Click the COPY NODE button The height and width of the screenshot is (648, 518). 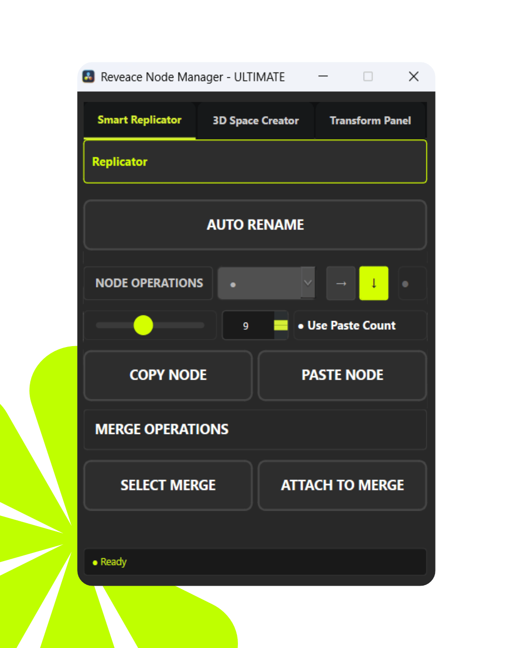(x=168, y=375)
